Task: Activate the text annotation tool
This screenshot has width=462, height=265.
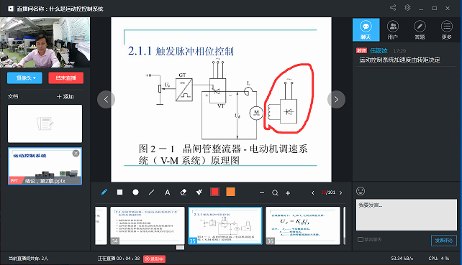Action: click(168, 192)
